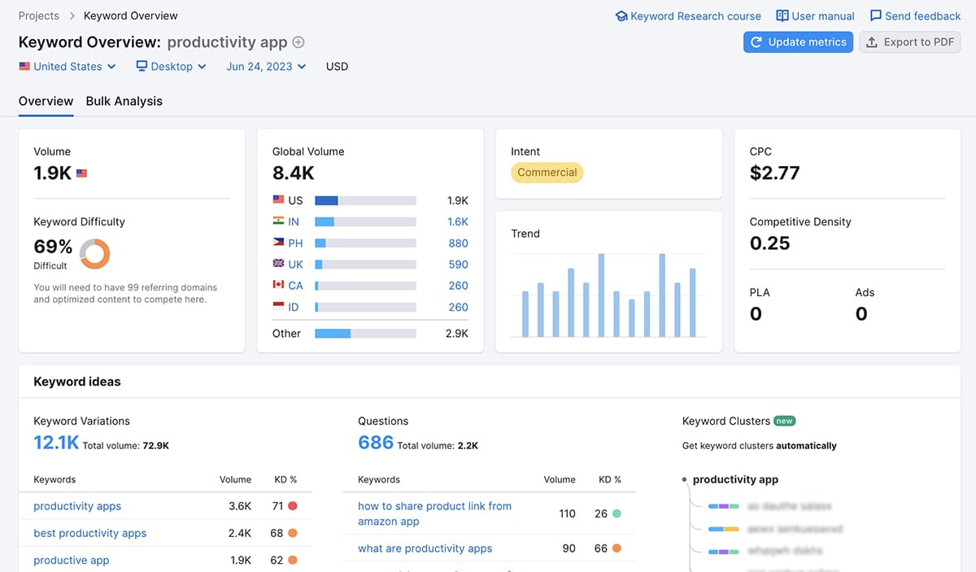
Task: Switch to the Bulk Analysis tab
Action: pyautogui.click(x=124, y=101)
